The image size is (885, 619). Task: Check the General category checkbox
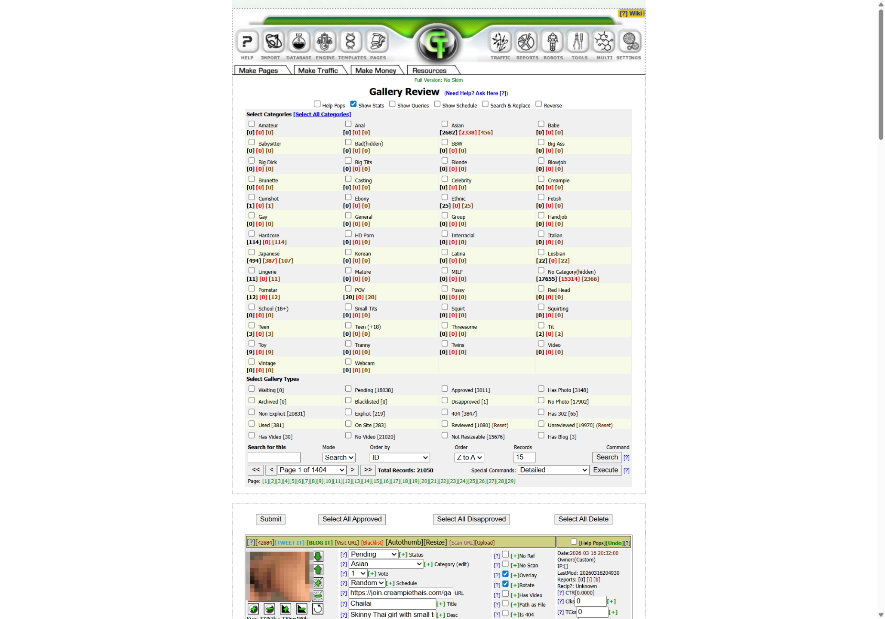pyautogui.click(x=348, y=215)
